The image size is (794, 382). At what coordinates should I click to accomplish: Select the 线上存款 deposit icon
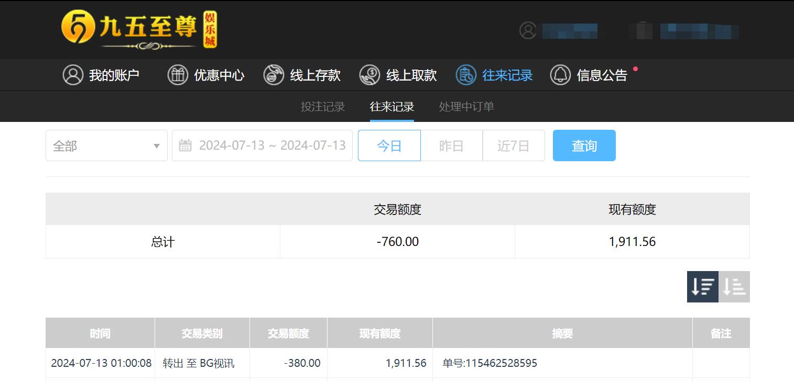[x=273, y=75]
